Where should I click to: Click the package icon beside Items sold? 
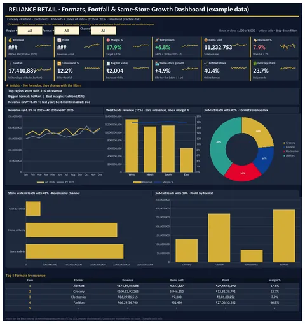pos(206,40)
